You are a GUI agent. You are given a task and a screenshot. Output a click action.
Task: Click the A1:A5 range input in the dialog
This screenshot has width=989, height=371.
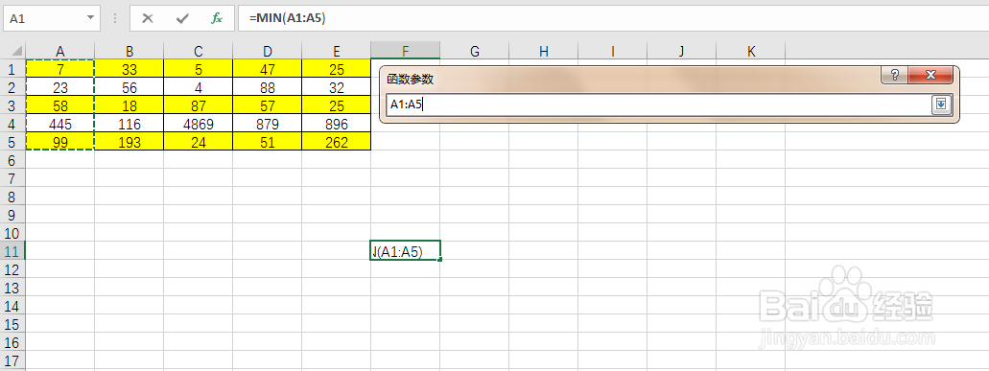click(x=658, y=104)
